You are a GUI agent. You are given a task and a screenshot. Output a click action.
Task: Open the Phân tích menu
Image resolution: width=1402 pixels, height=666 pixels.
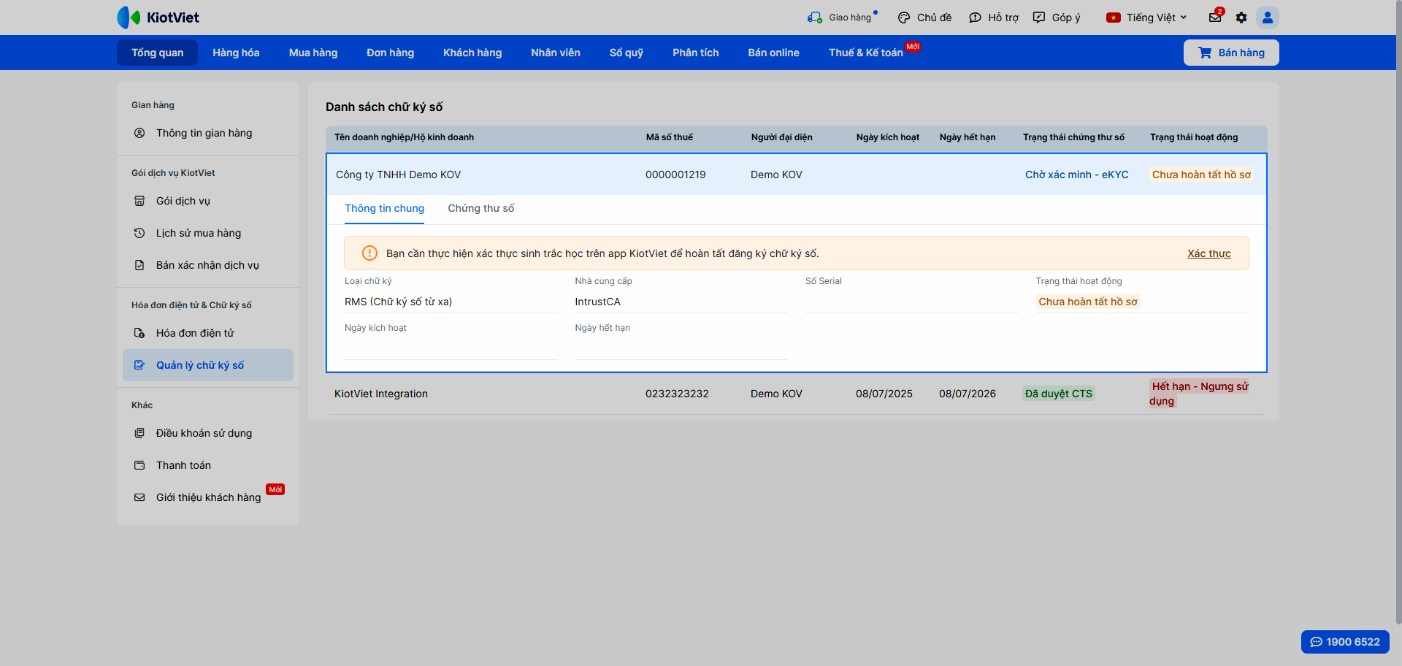pos(696,53)
